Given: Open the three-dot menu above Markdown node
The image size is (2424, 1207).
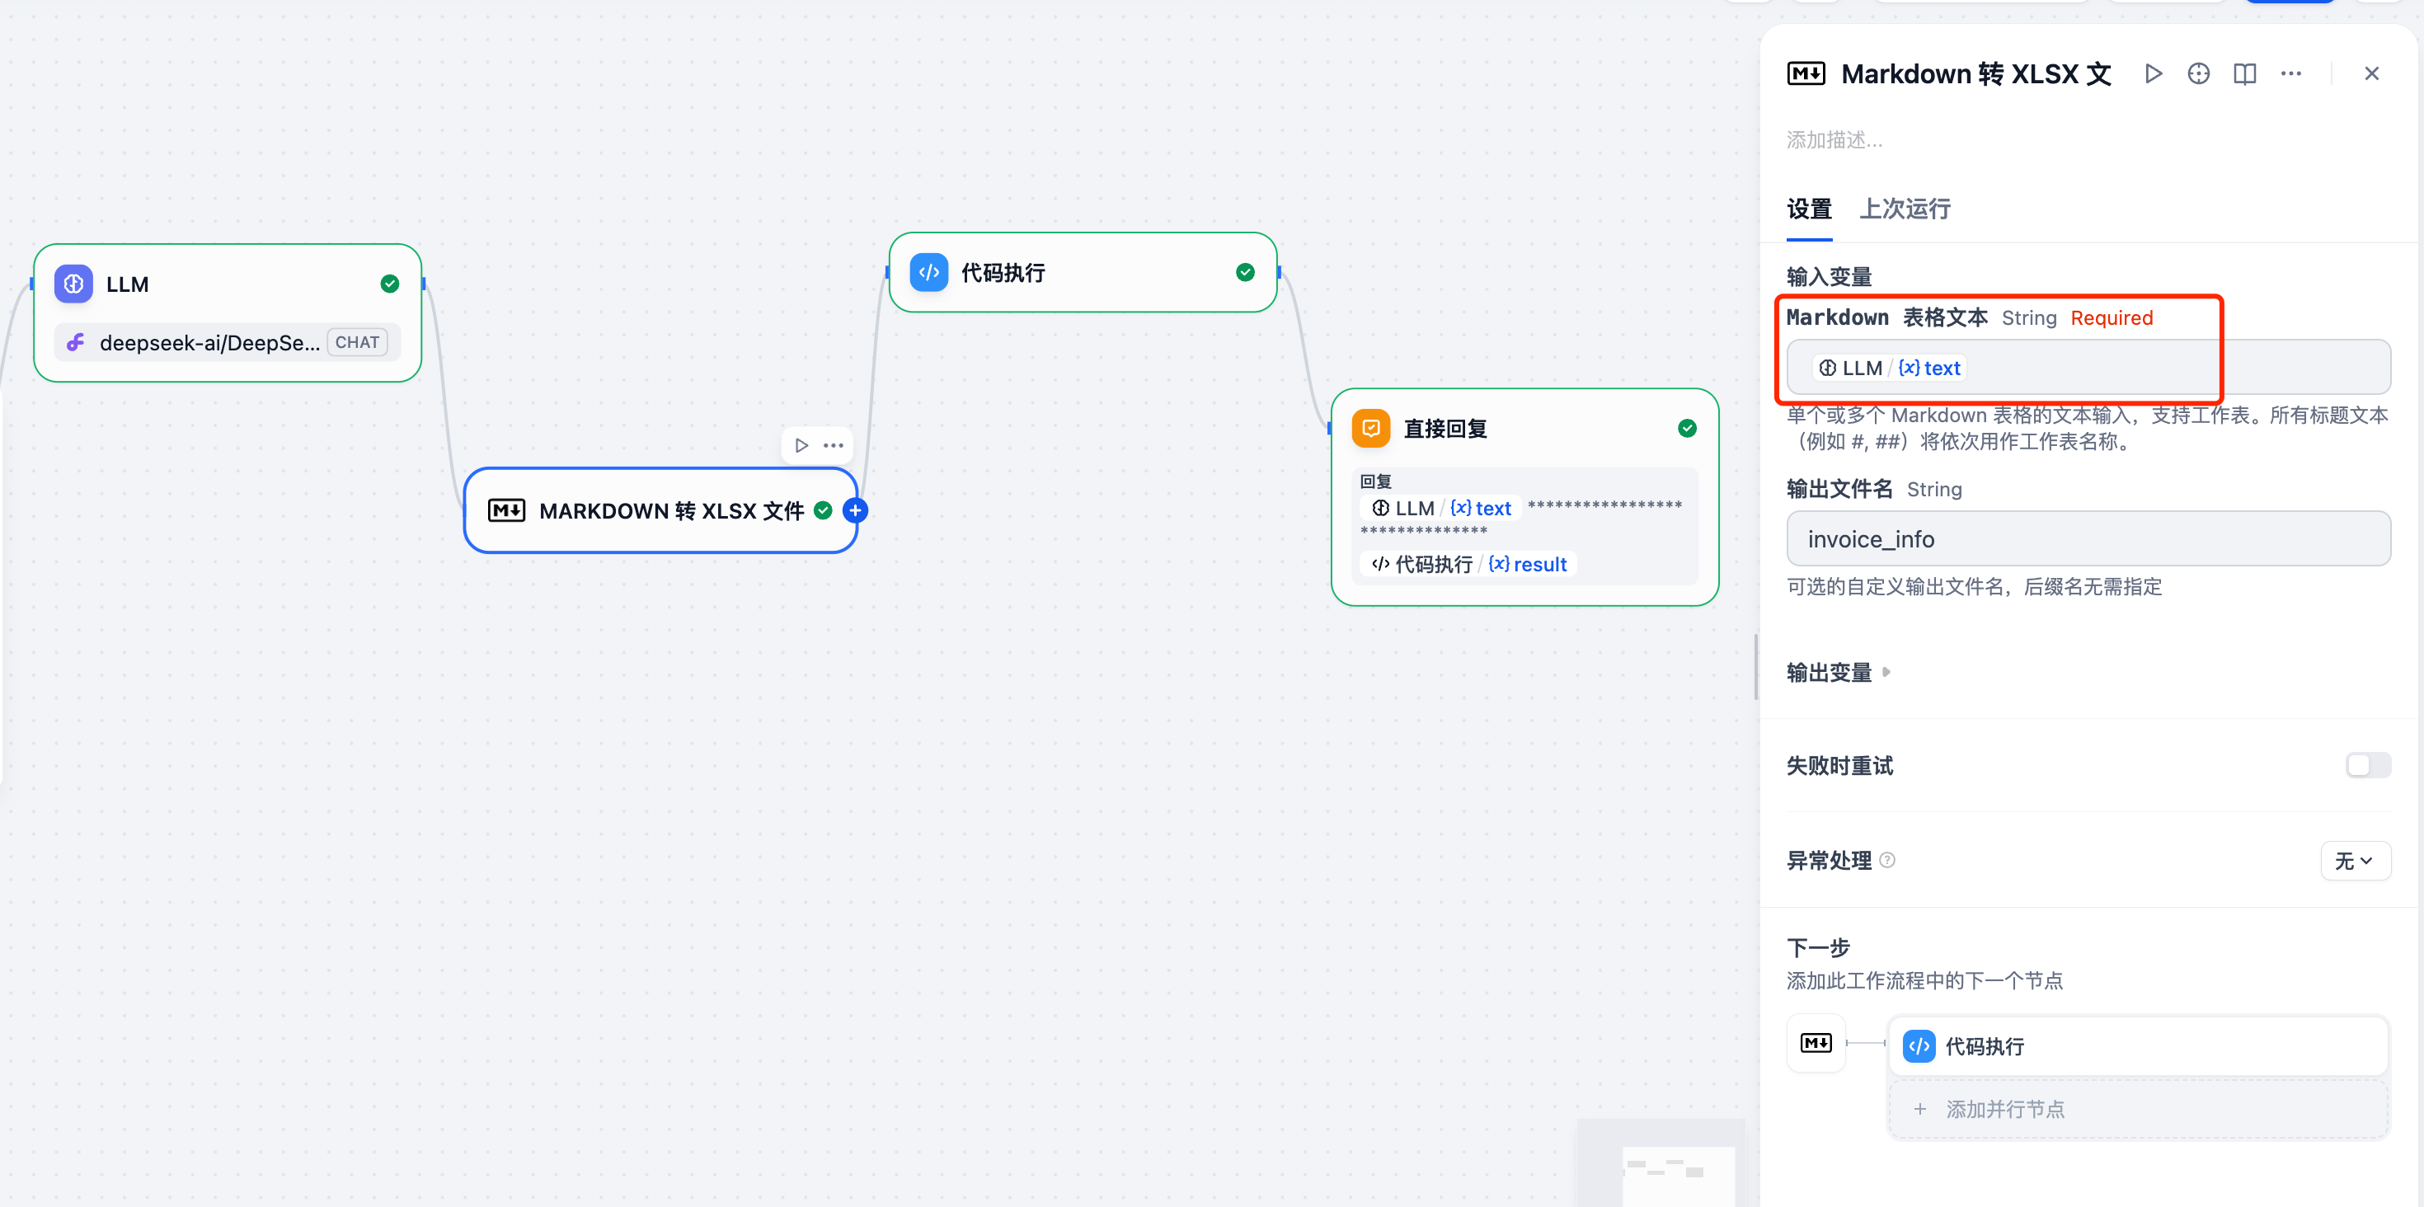Looking at the screenshot, I should tap(833, 445).
